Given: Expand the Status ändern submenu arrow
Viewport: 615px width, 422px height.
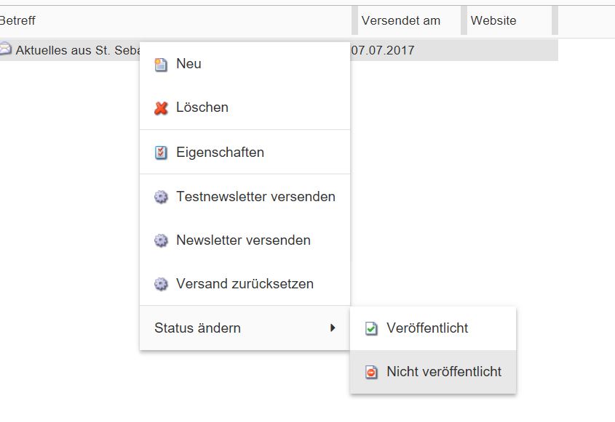Looking at the screenshot, I should (x=333, y=328).
